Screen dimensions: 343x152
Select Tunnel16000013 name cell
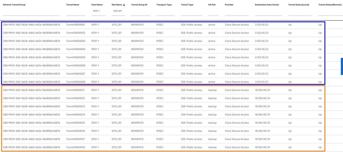tap(76, 106)
